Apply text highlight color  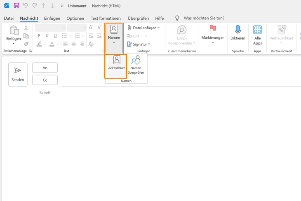click(39, 44)
